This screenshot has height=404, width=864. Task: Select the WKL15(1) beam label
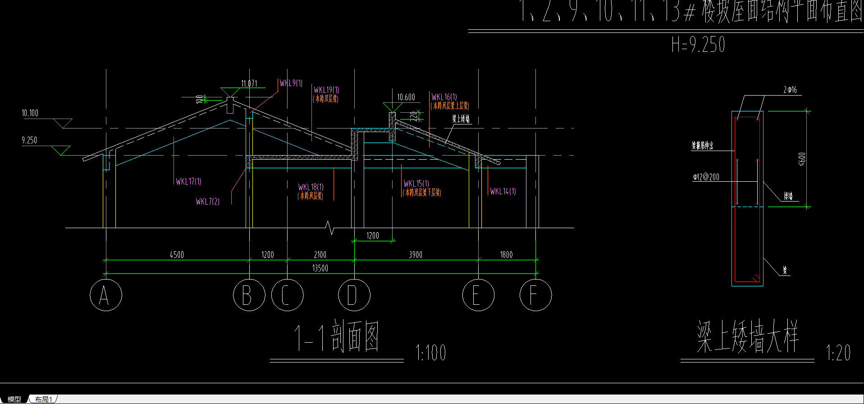(x=416, y=184)
